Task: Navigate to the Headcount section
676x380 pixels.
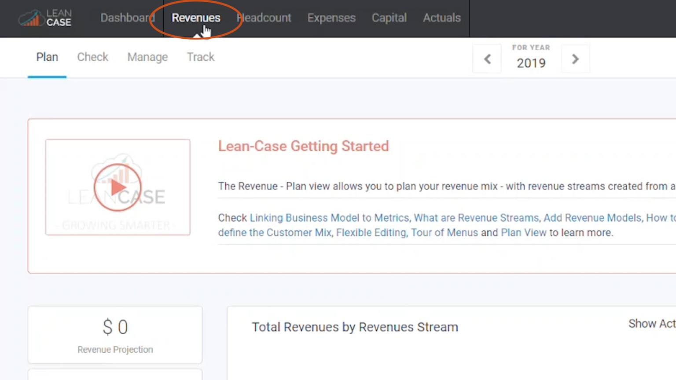Action: (263, 18)
